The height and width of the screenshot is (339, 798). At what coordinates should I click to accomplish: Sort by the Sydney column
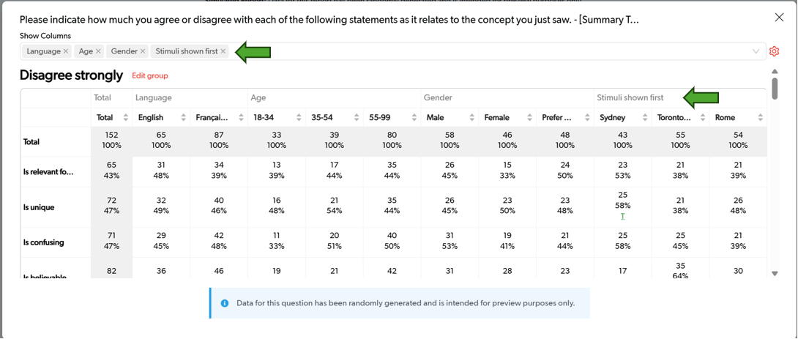tap(645, 118)
